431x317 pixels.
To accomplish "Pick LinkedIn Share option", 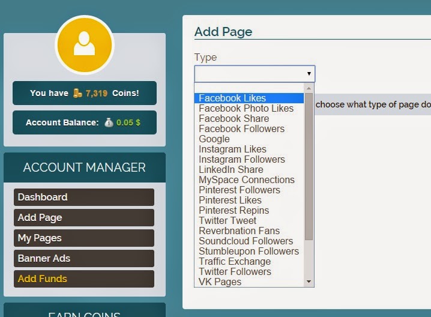I will 249,169.
